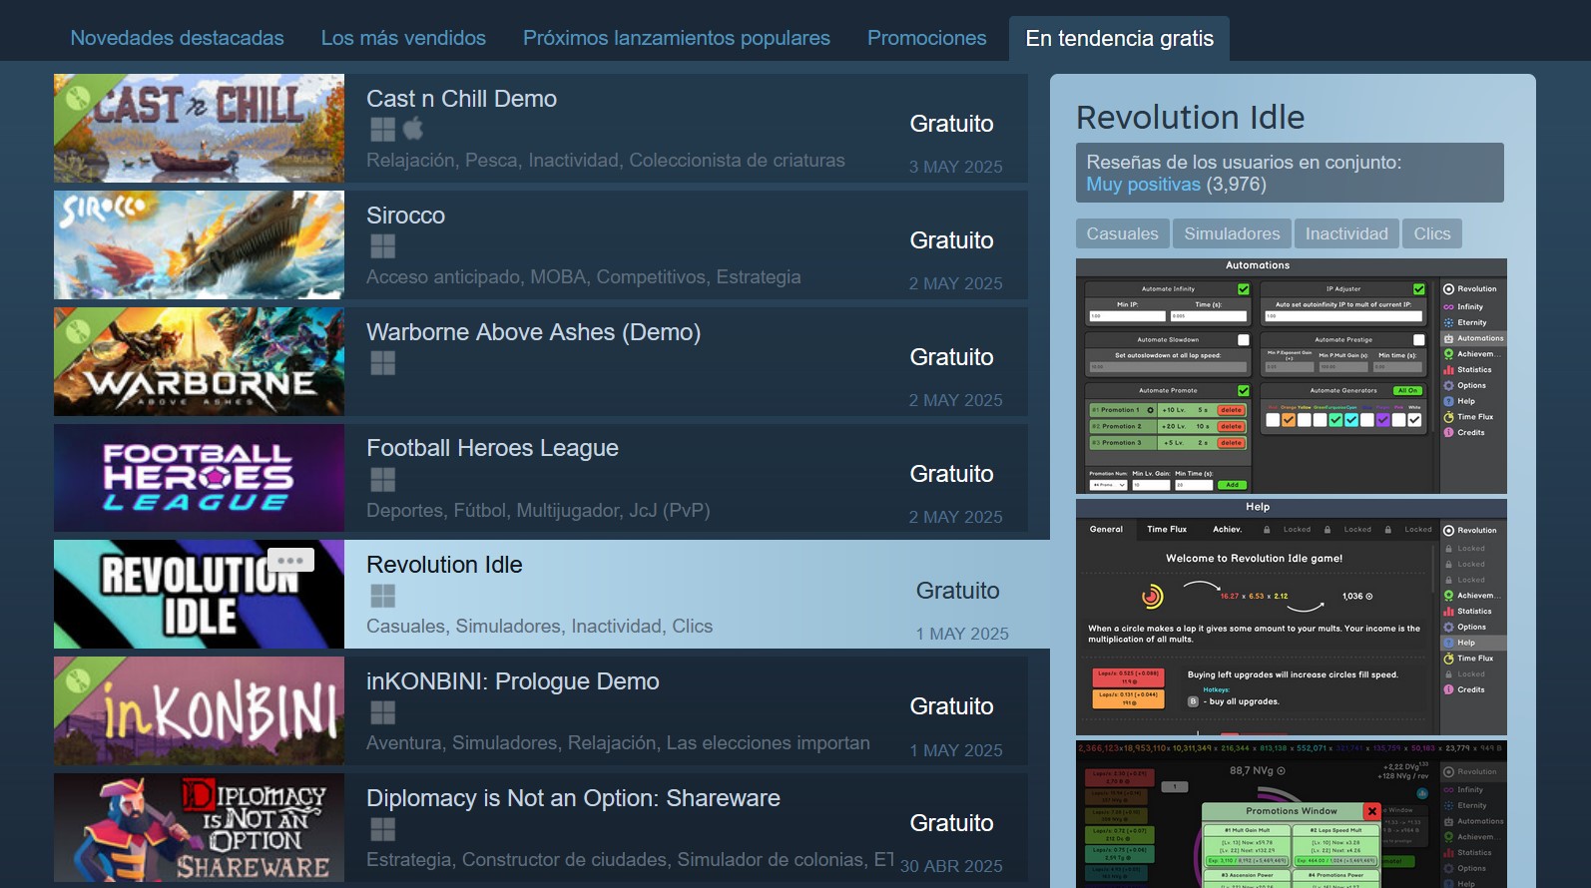Click the Windows icon under Football Heroes League
Screen dimensions: 1591x888
382,480
